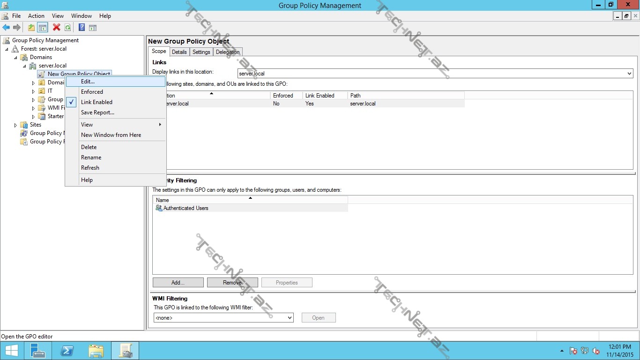Viewport: 640px width, 360px height.
Task: Collapse the Domains tree node
Action: (x=15, y=57)
